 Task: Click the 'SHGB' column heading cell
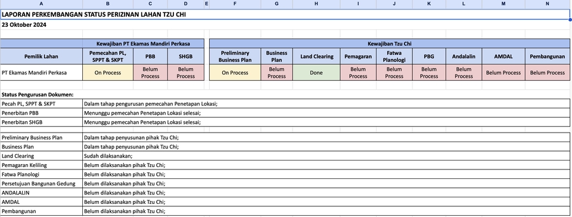click(186, 56)
